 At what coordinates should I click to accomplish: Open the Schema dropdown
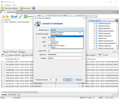[x=82, y=58]
